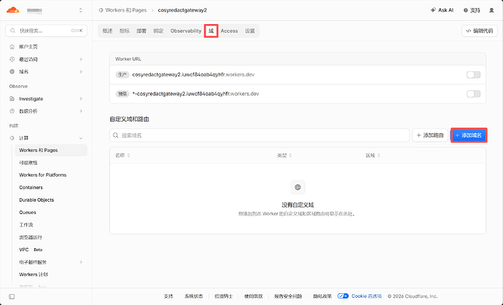Viewport: 503px width, 305px height.
Task: Click the 添加域名 blue button
Action: click(469, 135)
